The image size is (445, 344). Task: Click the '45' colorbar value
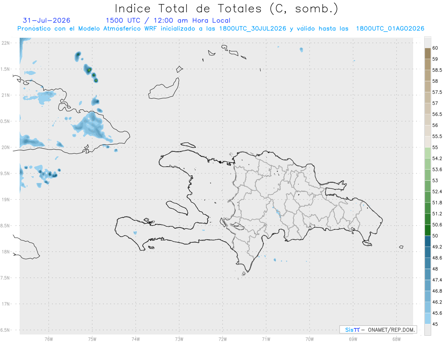point(435,324)
